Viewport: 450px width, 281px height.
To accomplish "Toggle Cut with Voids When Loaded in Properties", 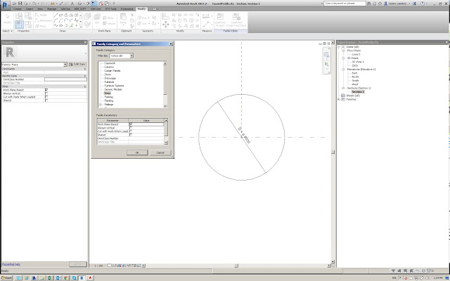I will (x=46, y=97).
